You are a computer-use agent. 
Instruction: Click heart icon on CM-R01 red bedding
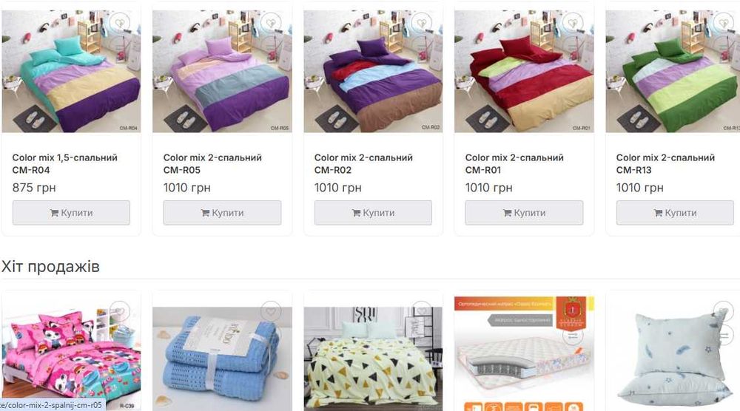tap(573, 23)
